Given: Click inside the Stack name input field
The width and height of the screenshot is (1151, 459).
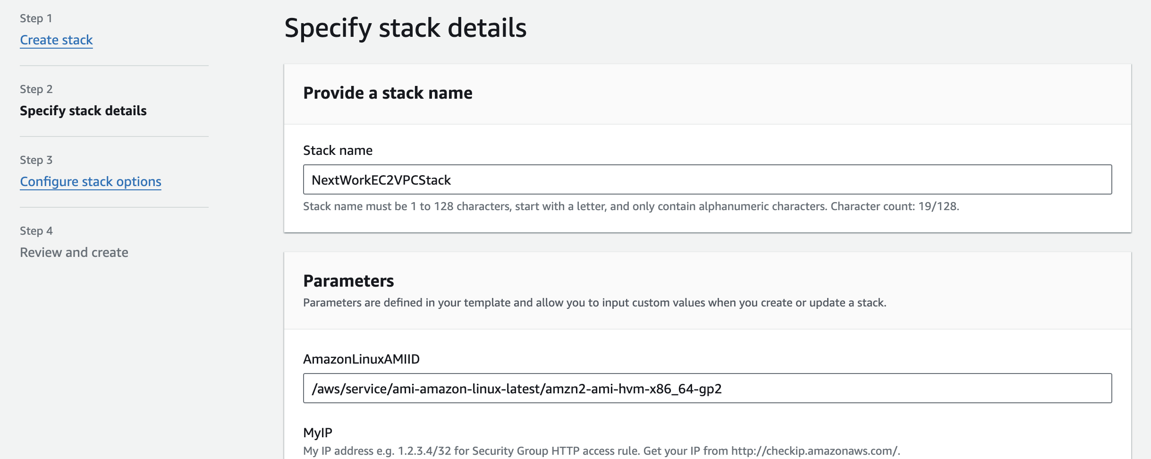Looking at the screenshot, I should click(707, 180).
